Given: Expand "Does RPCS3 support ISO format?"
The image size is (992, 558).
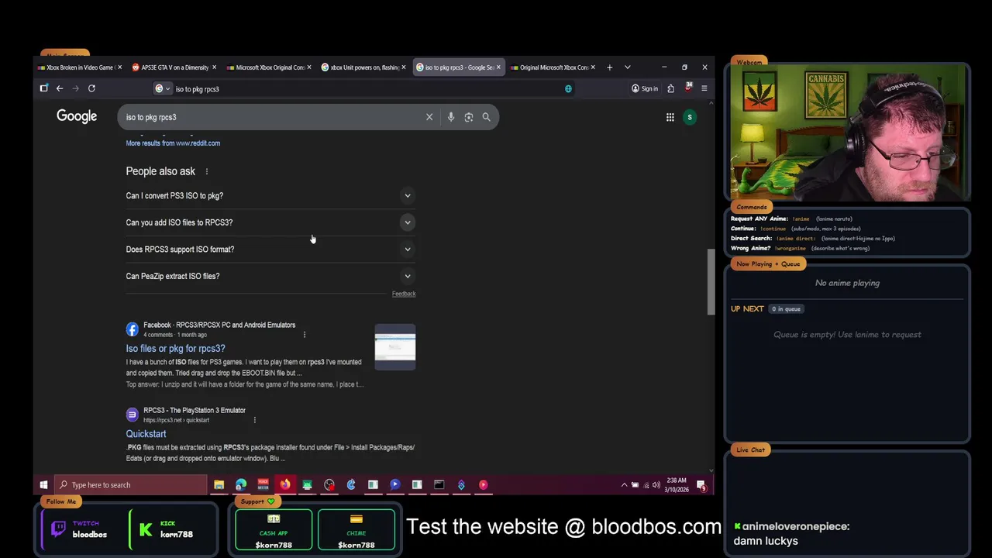Looking at the screenshot, I should point(270,250).
